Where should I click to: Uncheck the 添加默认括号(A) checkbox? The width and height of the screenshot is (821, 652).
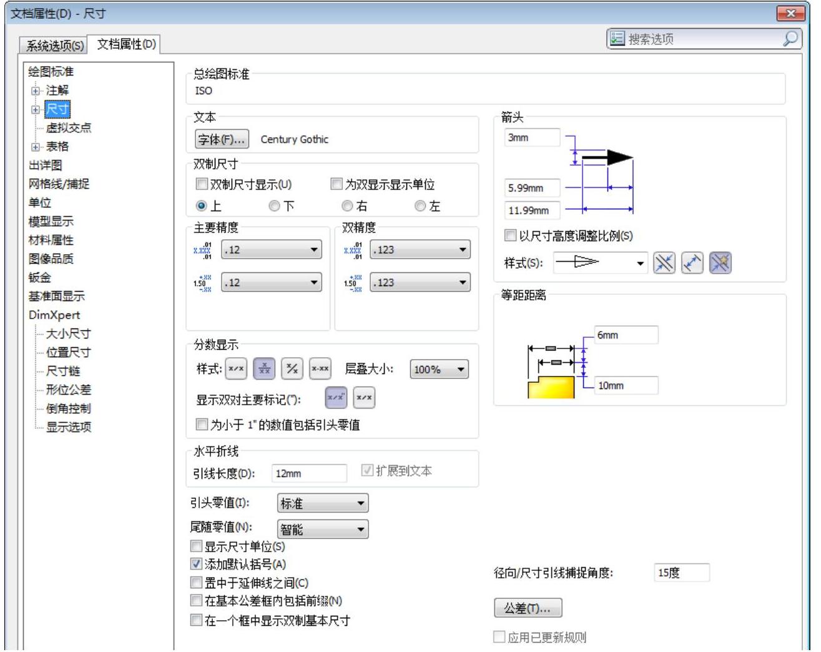click(197, 565)
